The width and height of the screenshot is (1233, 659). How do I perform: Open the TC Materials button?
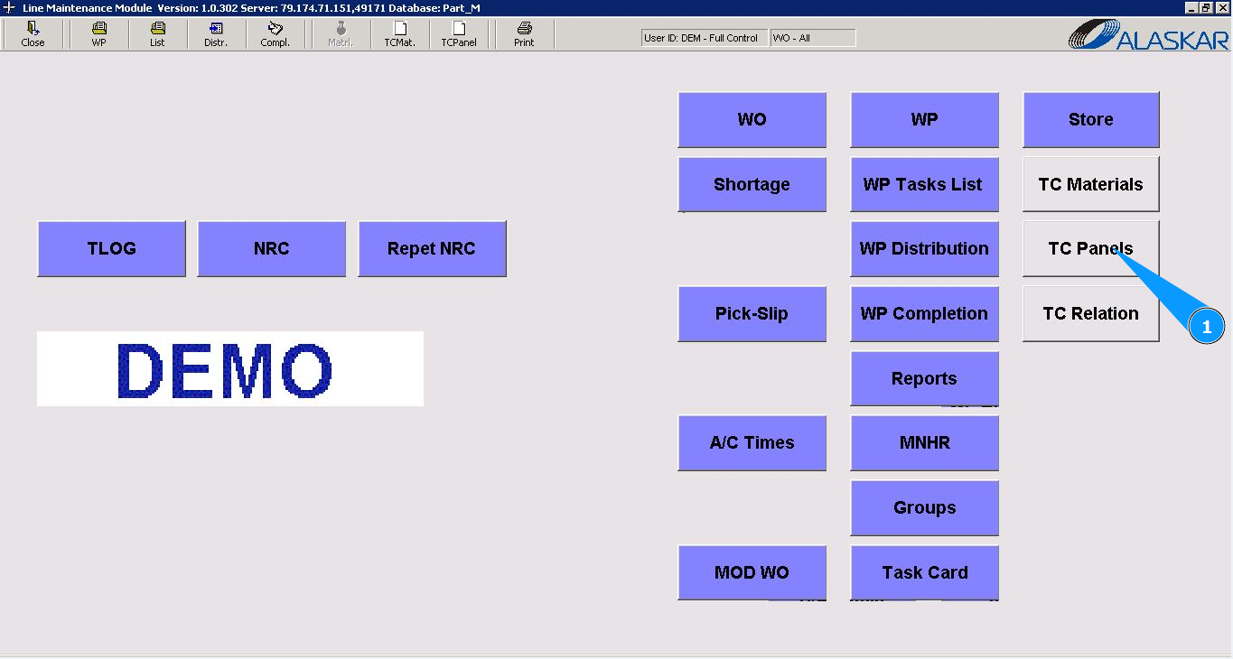tap(1090, 184)
